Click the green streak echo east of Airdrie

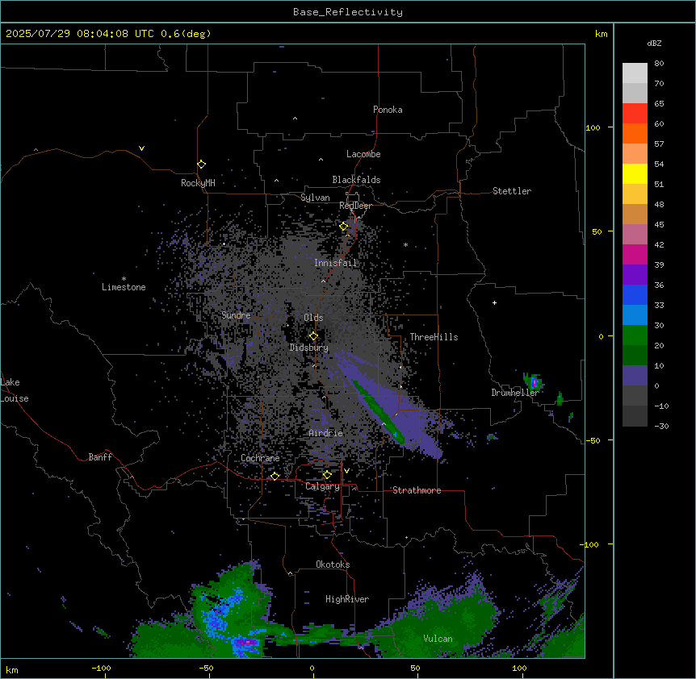pyautogui.click(x=379, y=412)
